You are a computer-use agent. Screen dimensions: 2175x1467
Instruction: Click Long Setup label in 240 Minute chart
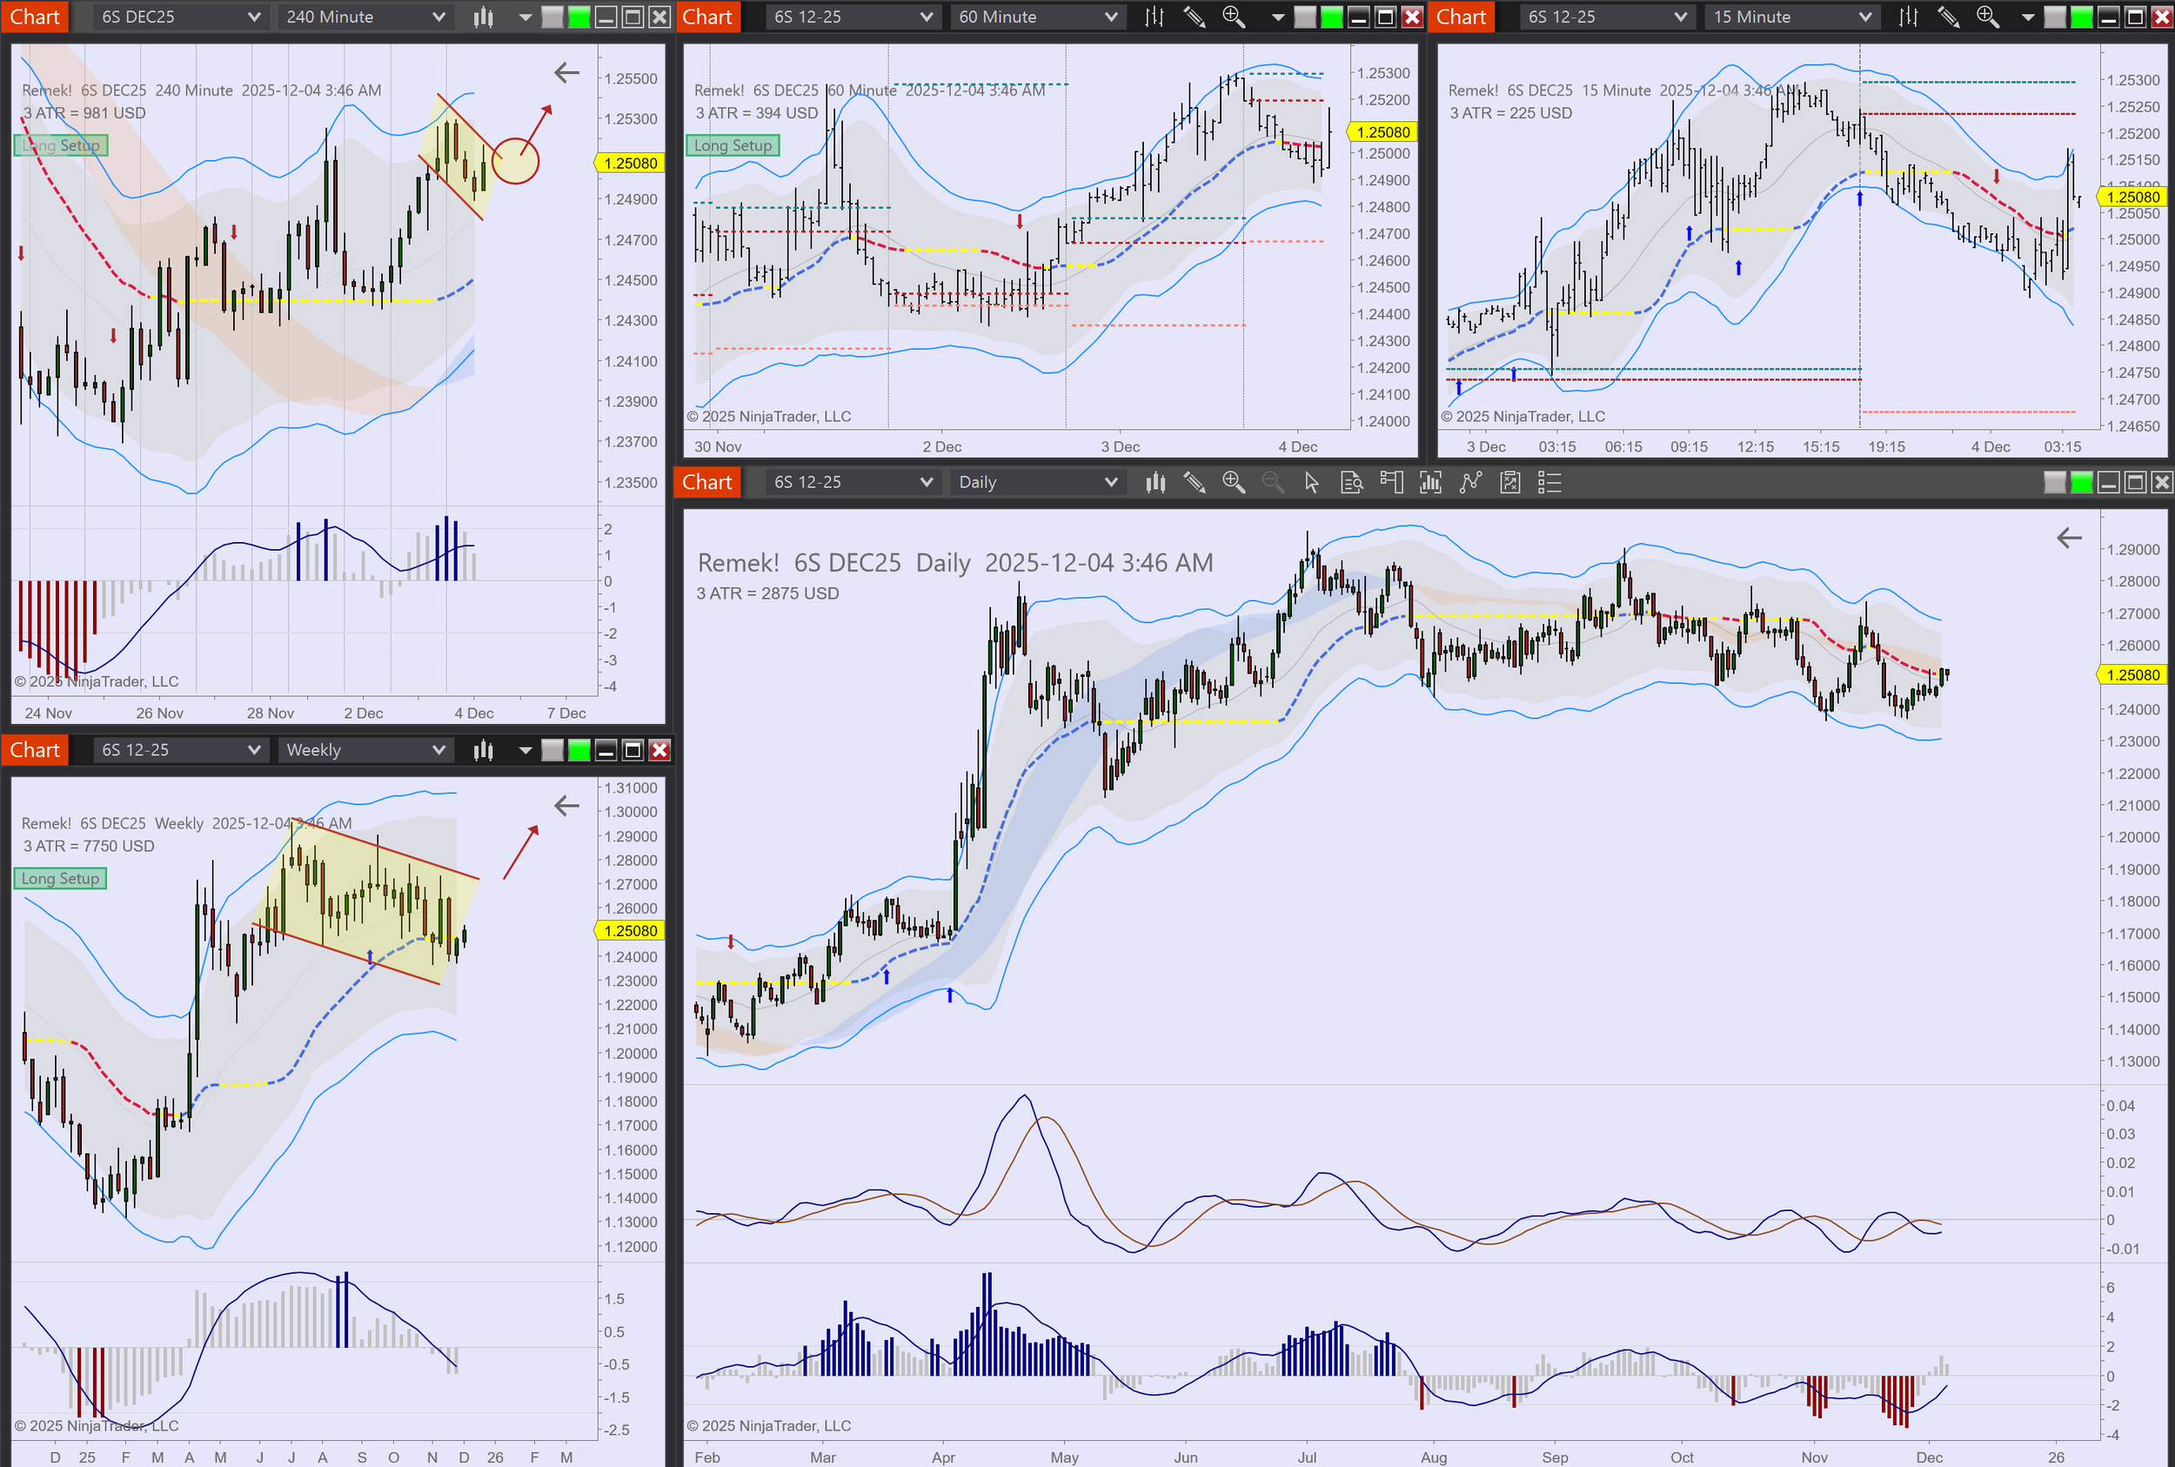[x=61, y=145]
